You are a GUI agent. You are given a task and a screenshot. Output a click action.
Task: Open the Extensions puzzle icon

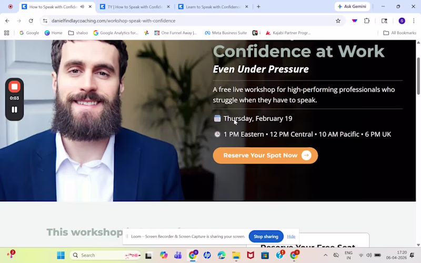[x=367, y=21]
